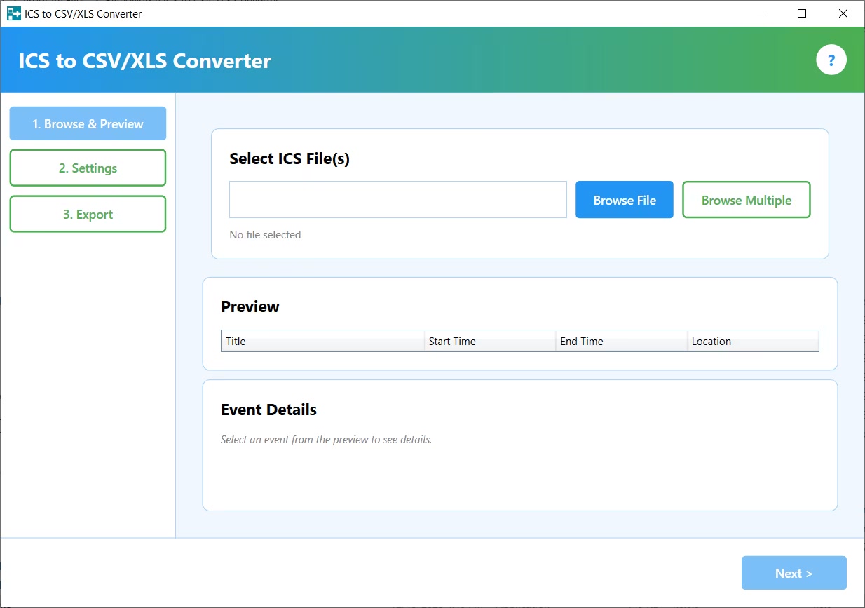This screenshot has height=608, width=865.
Task: Click the Location column header
Action: 753,342
